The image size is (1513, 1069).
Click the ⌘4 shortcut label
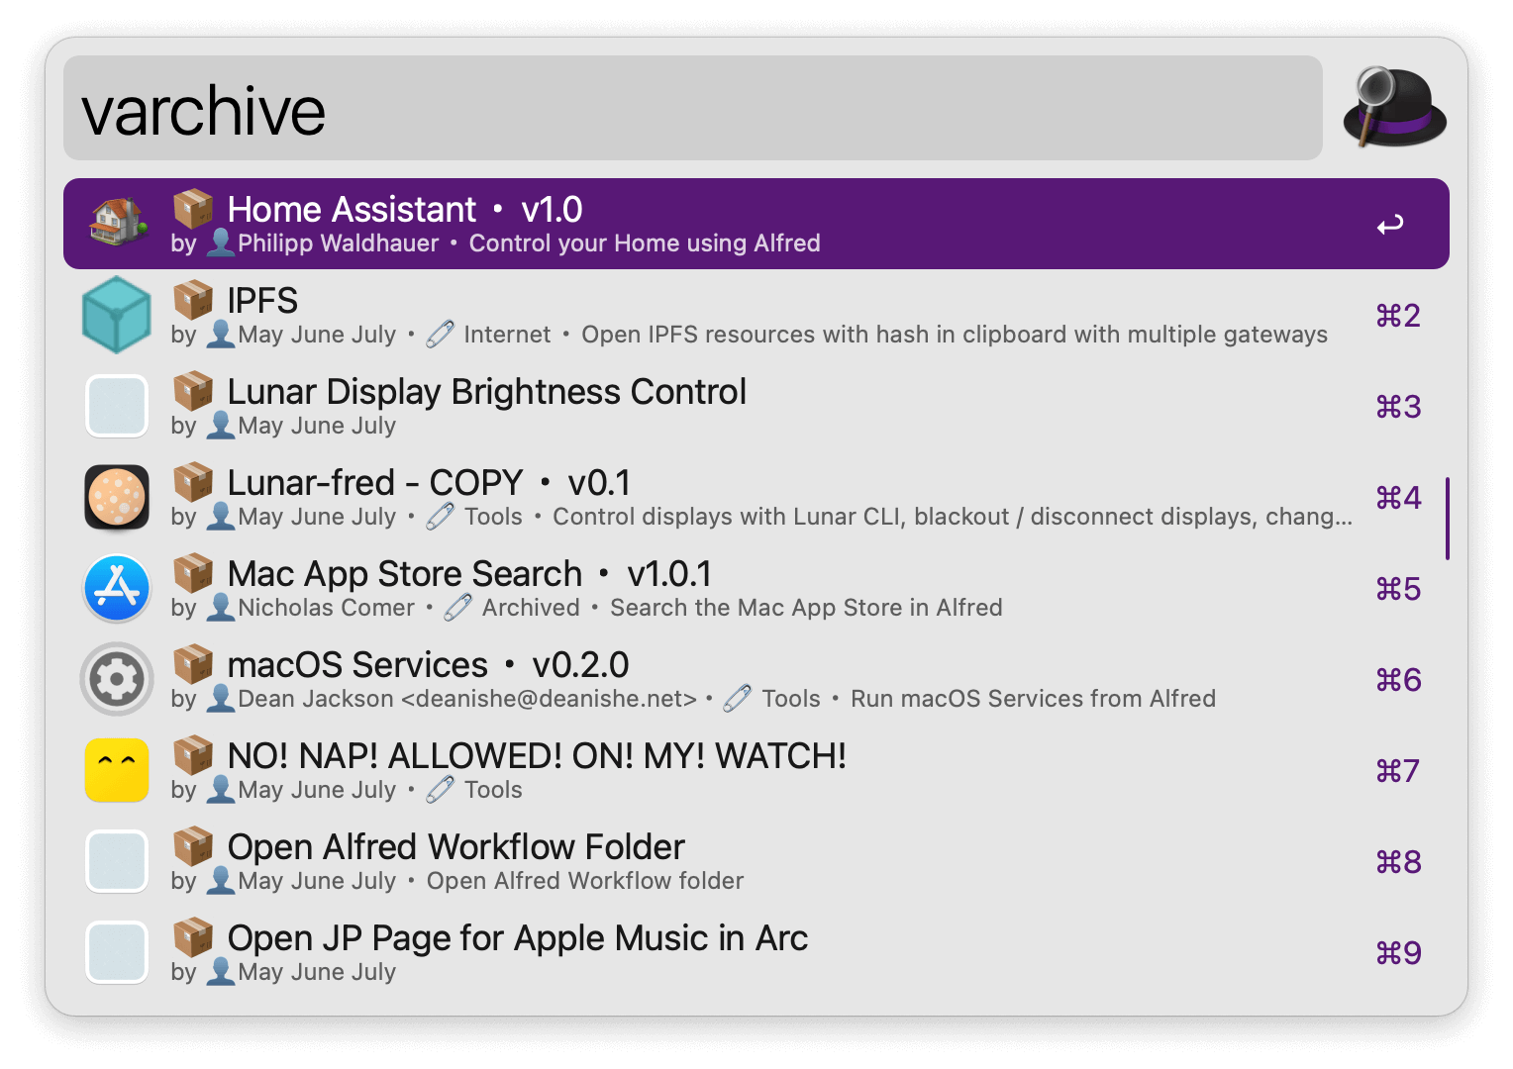coord(1398,498)
